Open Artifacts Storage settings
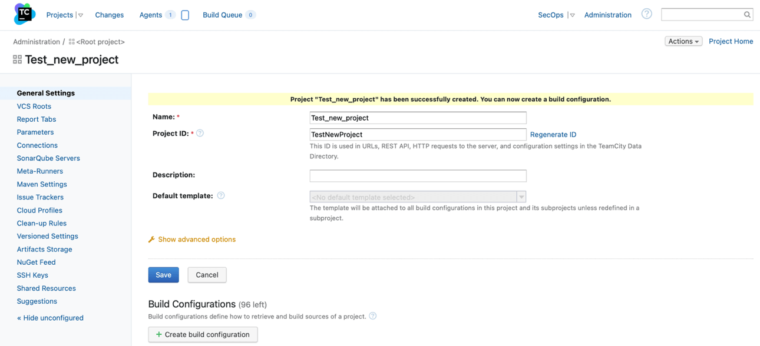The image size is (760, 346). pyautogui.click(x=45, y=249)
